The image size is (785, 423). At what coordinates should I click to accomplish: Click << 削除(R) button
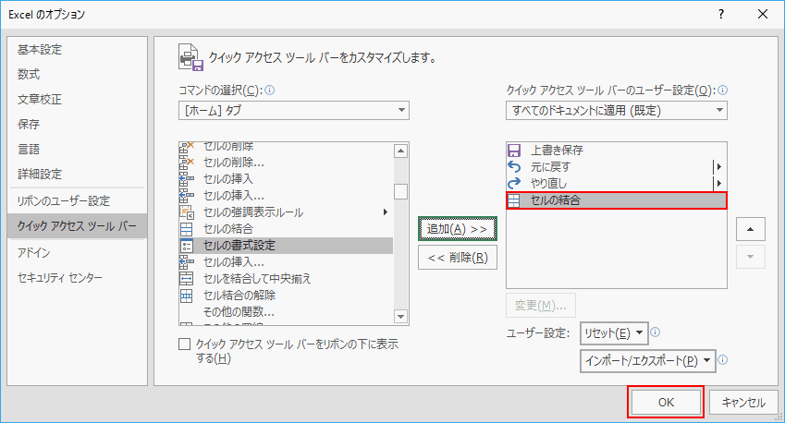(458, 258)
